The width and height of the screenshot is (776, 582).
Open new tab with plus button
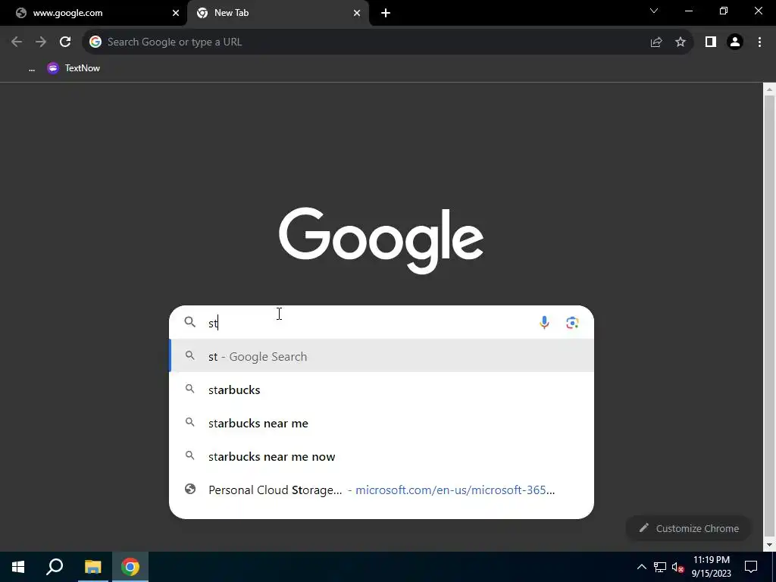click(386, 13)
